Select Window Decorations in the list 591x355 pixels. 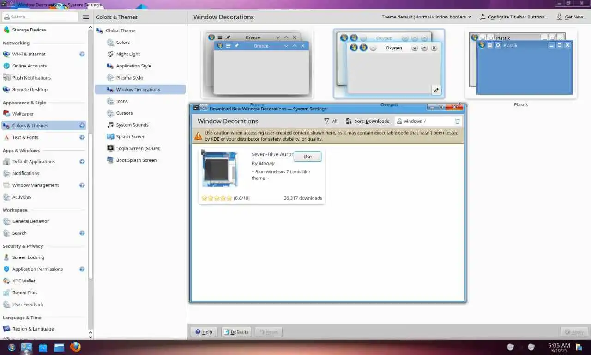140,90
